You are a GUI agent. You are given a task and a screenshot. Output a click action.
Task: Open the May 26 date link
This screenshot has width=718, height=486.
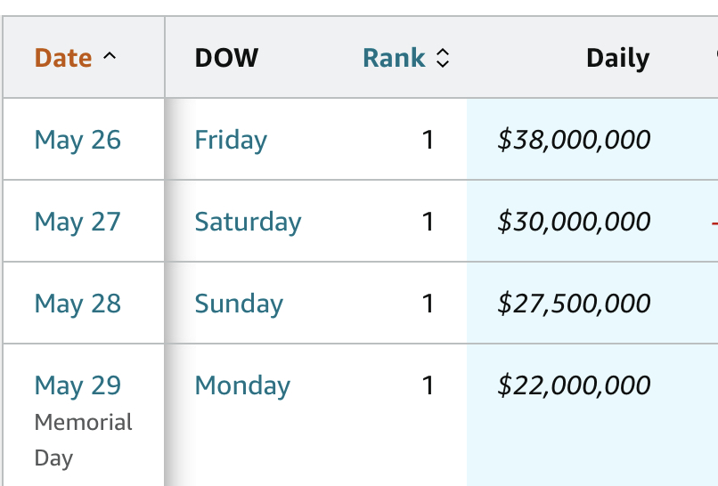pos(78,140)
